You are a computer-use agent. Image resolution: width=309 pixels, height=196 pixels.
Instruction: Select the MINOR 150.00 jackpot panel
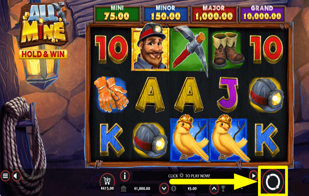(165, 14)
